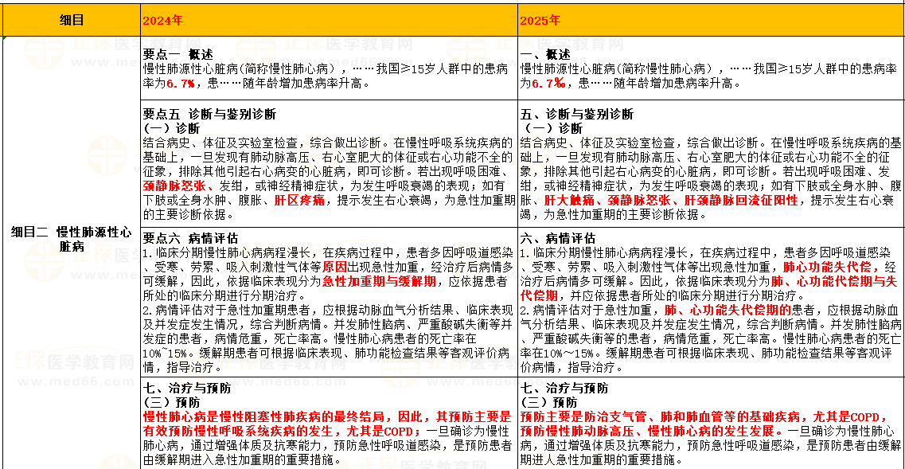The width and height of the screenshot is (905, 469).
Task: Select the red 6.7% text under 2025
Action: pos(548,83)
